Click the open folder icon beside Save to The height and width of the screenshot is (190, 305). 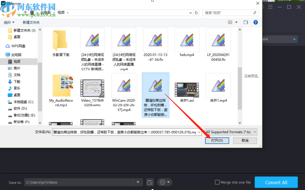(x=150, y=182)
